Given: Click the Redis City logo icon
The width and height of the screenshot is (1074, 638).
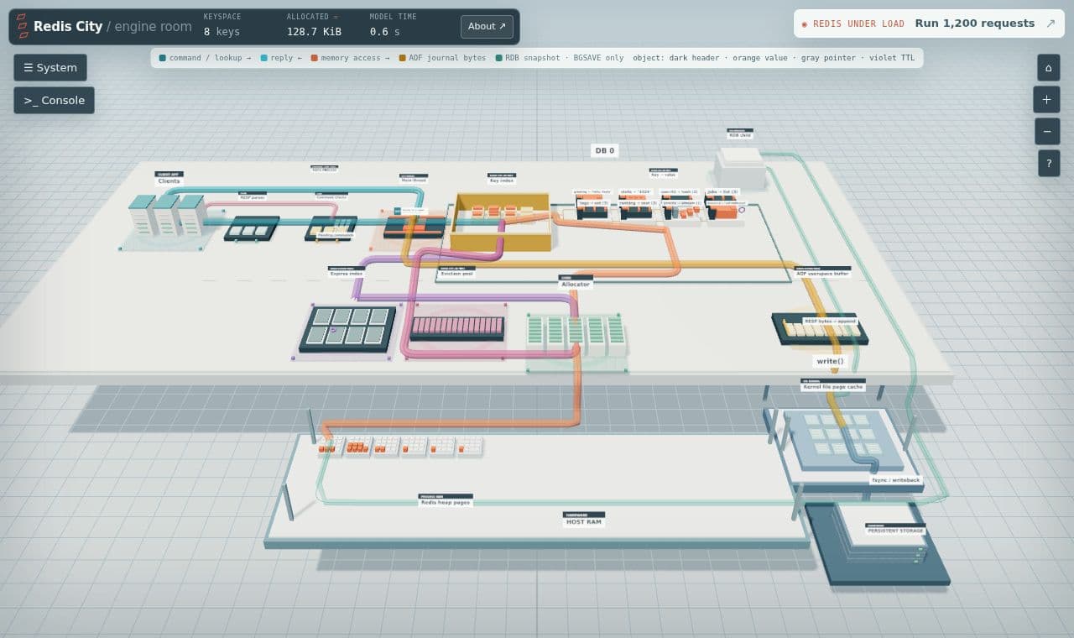Looking at the screenshot, I should click(23, 26).
